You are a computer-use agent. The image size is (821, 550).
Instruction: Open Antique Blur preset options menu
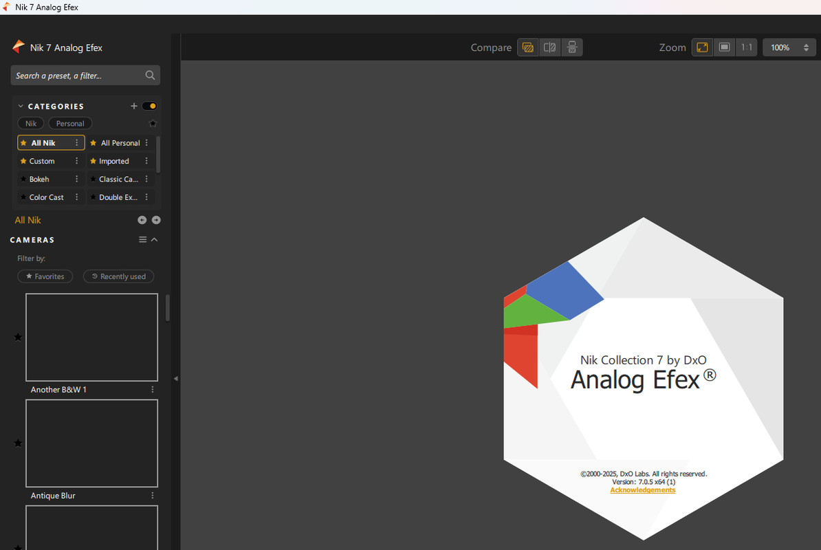[x=153, y=496]
